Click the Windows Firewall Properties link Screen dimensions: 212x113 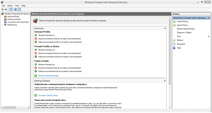click(48, 76)
